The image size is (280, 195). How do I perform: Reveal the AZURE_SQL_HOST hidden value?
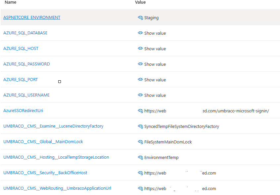click(x=140, y=49)
